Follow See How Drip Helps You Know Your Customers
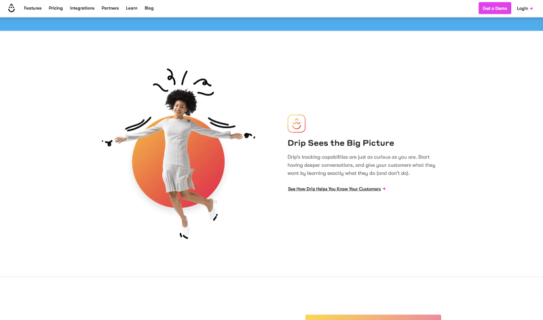The image size is (543, 320). pos(334,189)
